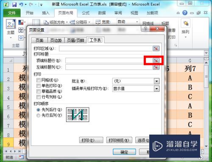This screenshot has height=162, width=212.
Task: Open the 分隔符 breaks dropdown
Action: pos(80,22)
